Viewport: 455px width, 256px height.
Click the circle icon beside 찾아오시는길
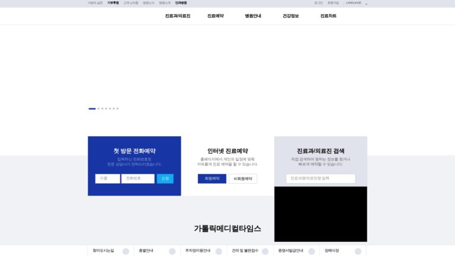point(126,251)
